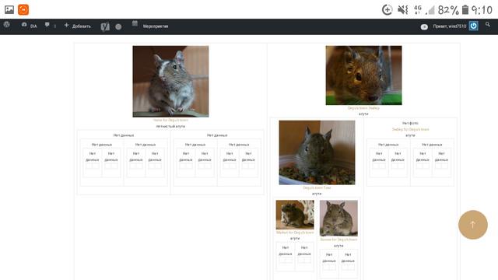498x280 pixels.
Task: Open the Мероприятия events menu
Action: pyautogui.click(x=156, y=26)
